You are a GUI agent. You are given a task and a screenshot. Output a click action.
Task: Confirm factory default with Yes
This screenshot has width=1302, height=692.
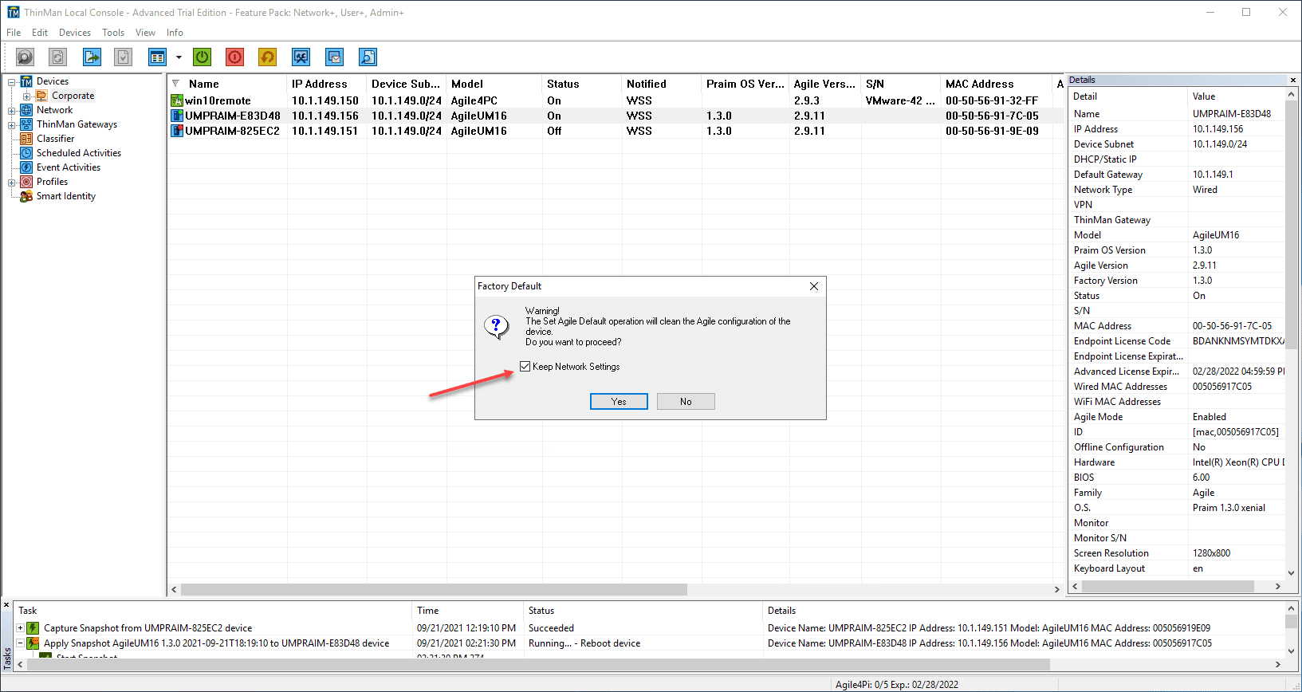pyautogui.click(x=619, y=402)
